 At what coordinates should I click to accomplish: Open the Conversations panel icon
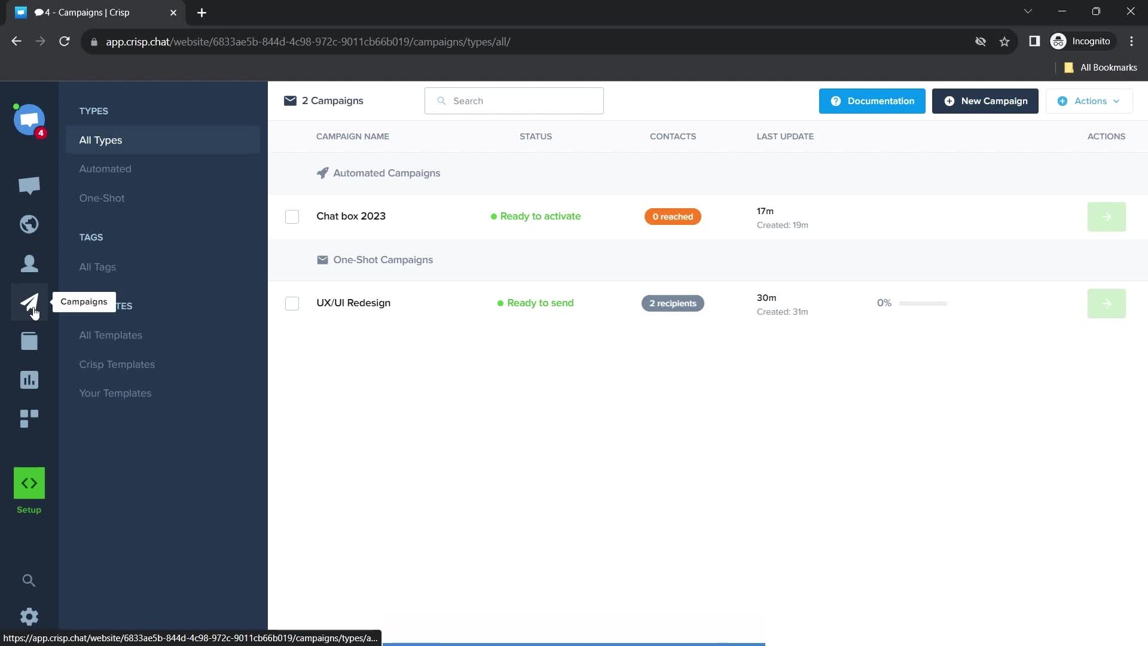(29, 185)
